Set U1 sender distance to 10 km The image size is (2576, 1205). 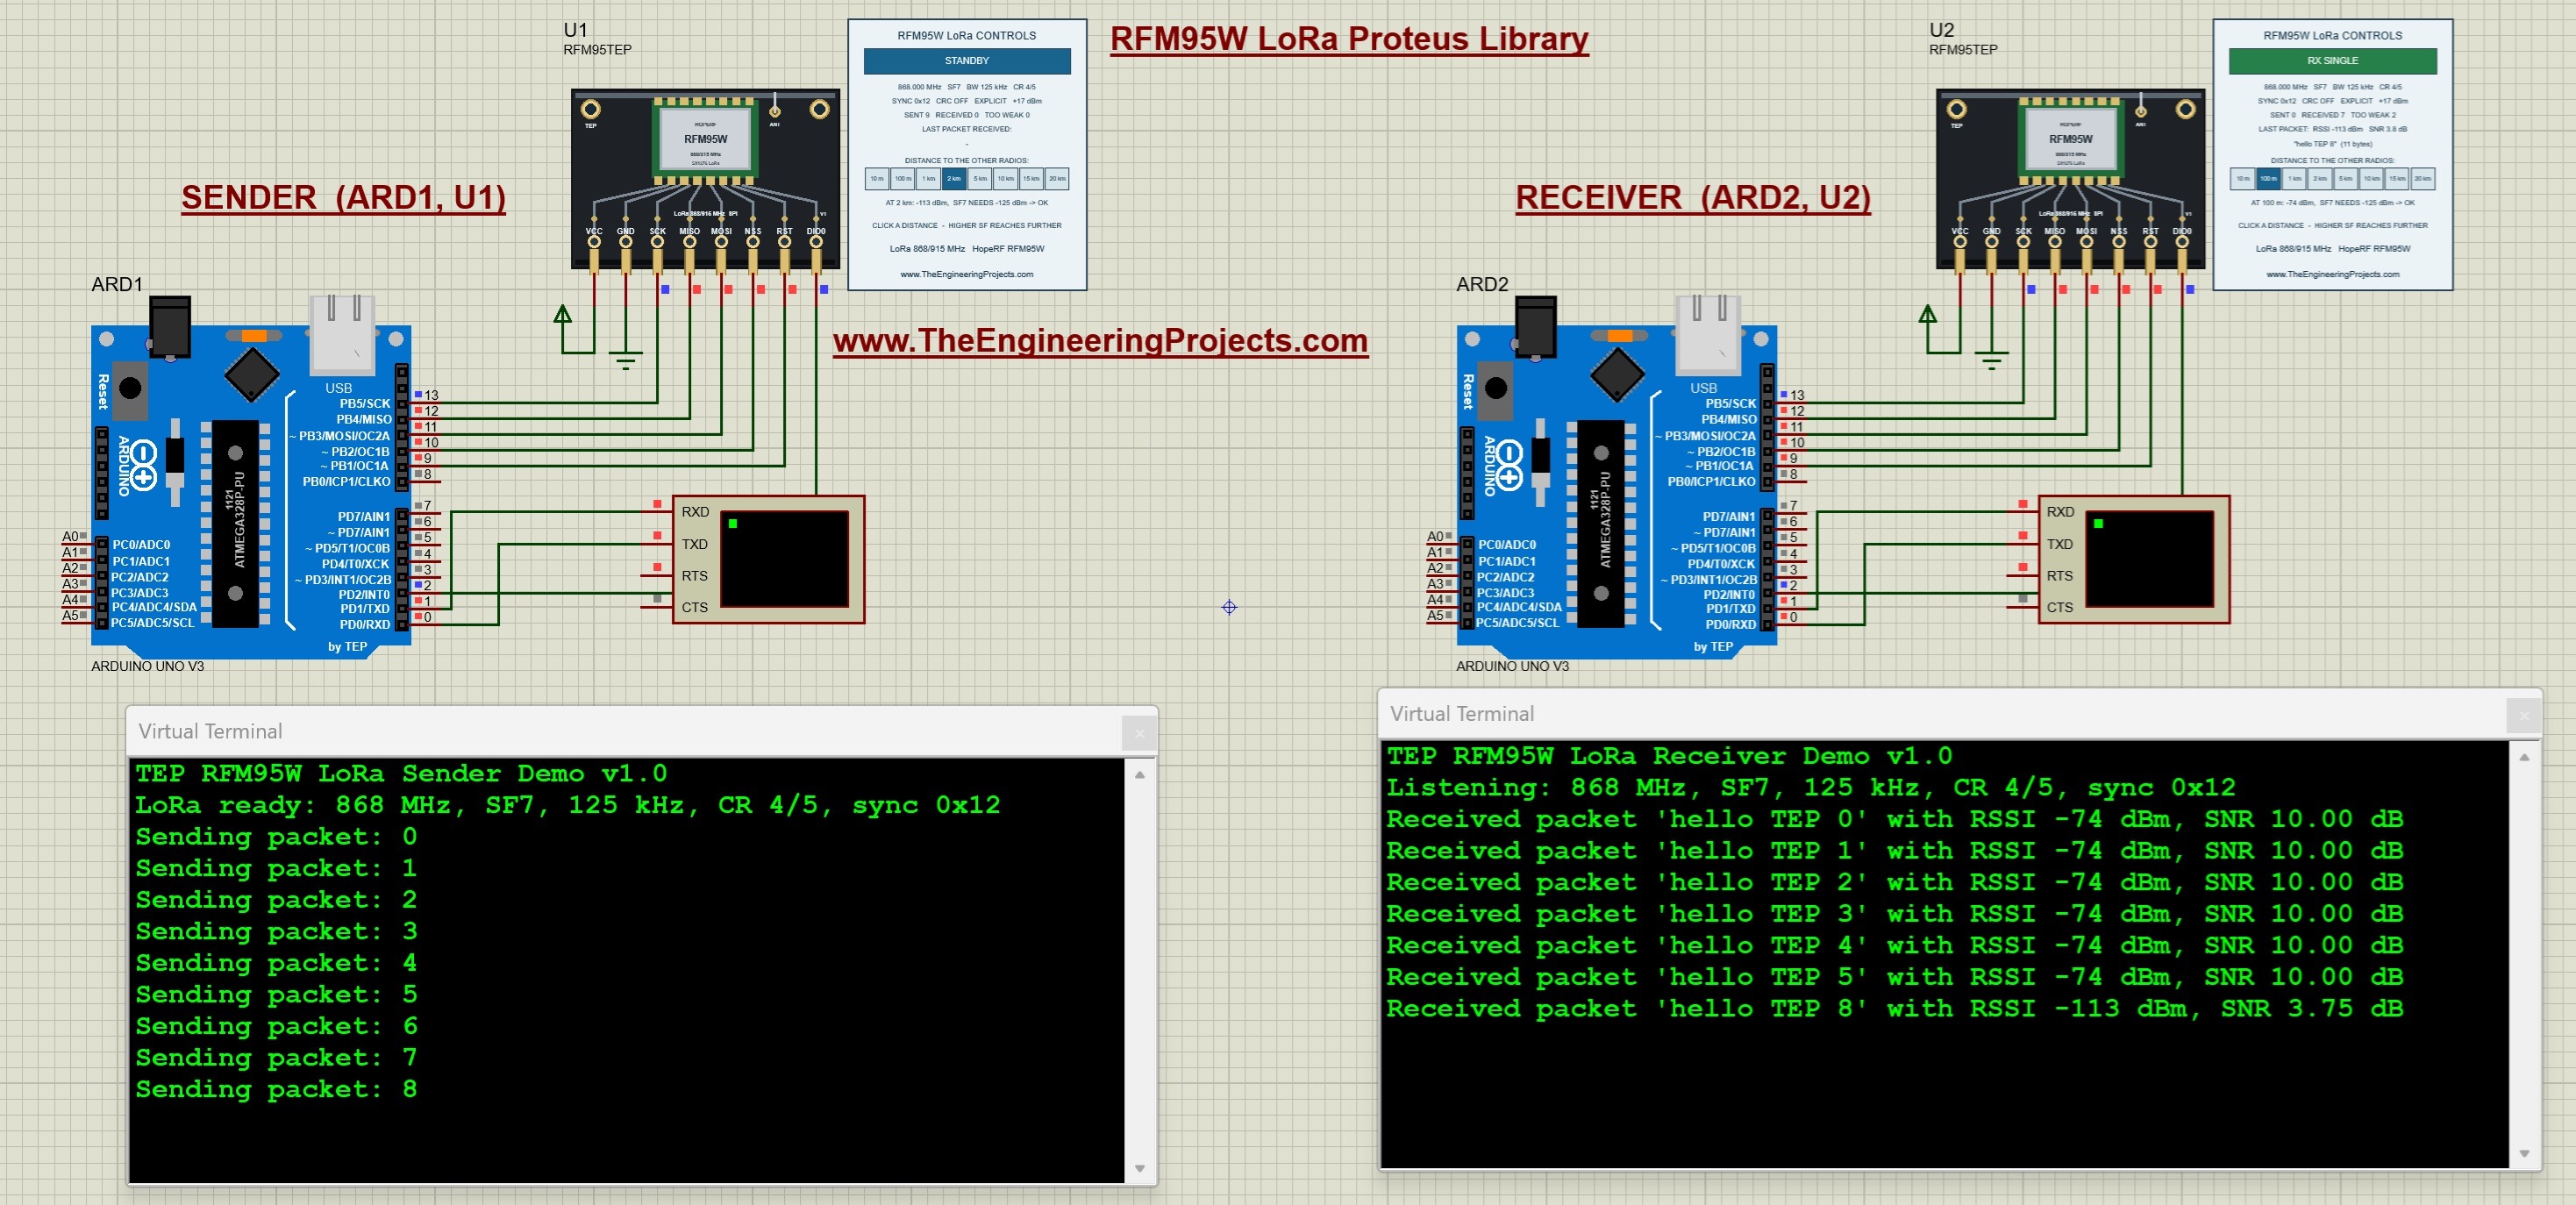pos(1005,179)
